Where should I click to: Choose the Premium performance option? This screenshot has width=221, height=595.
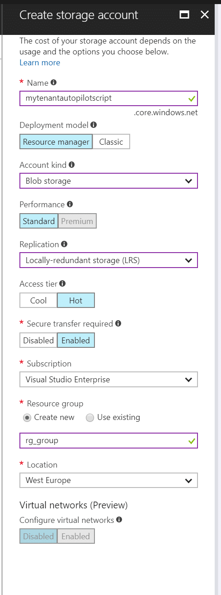[x=77, y=221]
